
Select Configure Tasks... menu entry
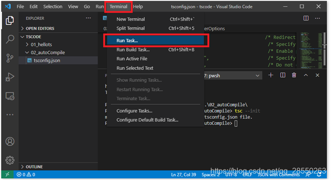[155, 111]
